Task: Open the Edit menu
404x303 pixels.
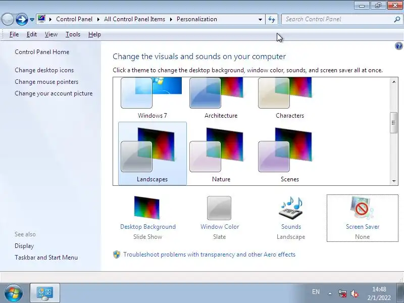Action: point(32,34)
